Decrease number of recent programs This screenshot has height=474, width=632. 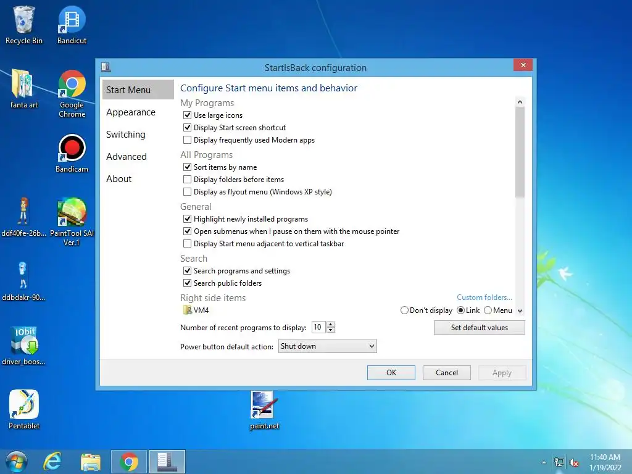(x=331, y=330)
